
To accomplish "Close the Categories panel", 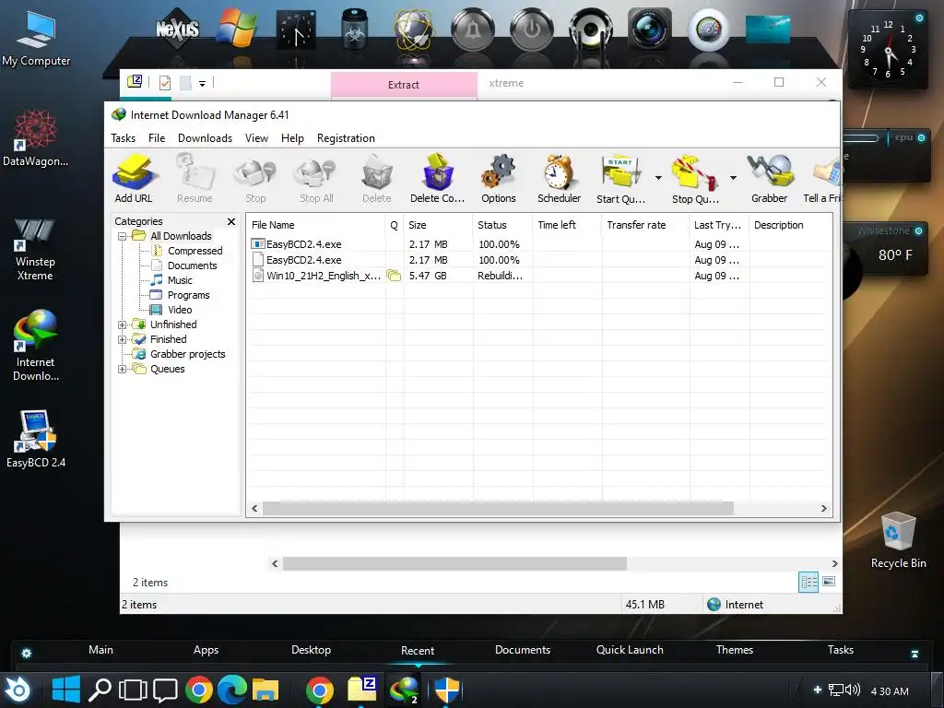I will tap(231, 221).
